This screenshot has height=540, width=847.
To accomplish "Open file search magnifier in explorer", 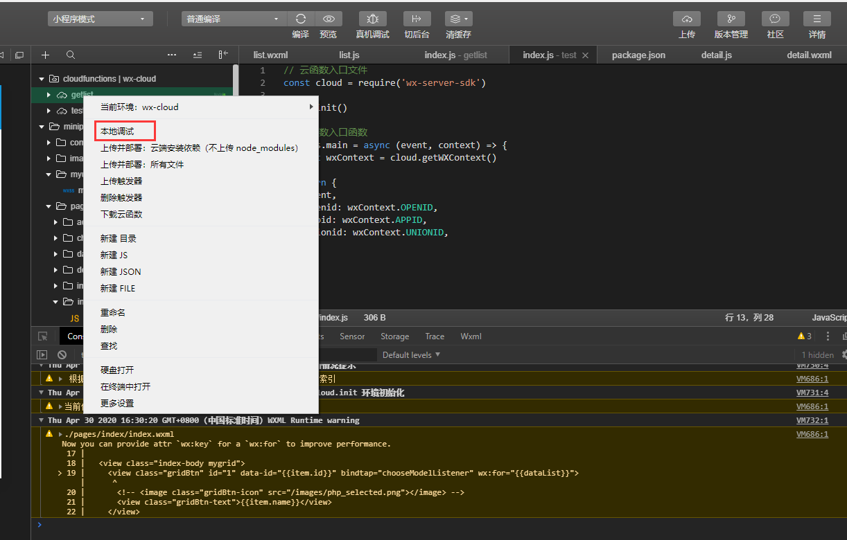I will click(x=71, y=55).
